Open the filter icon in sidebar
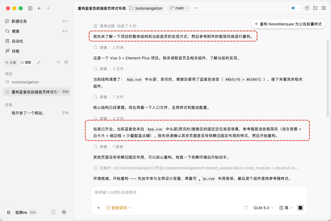This screenshot has width=331, height=221. pyautogui.click(x=58, y=62)
